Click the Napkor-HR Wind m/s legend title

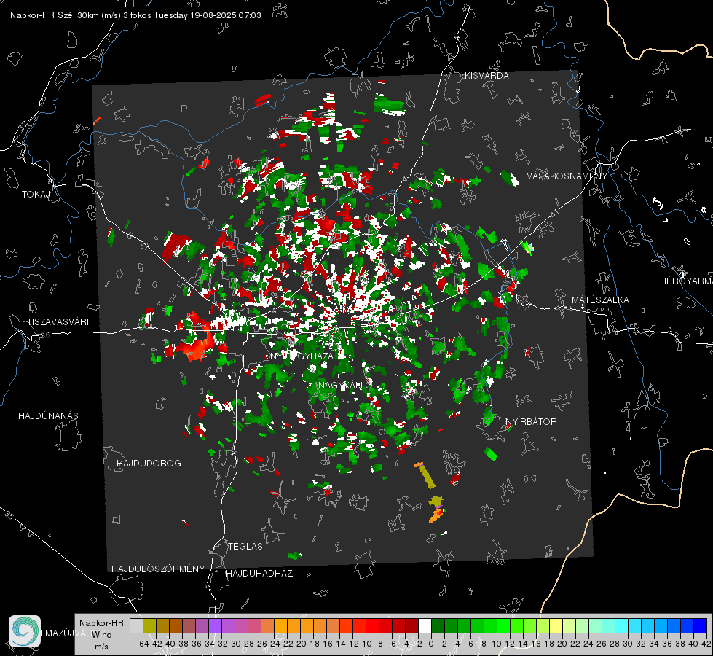point(101,635)
